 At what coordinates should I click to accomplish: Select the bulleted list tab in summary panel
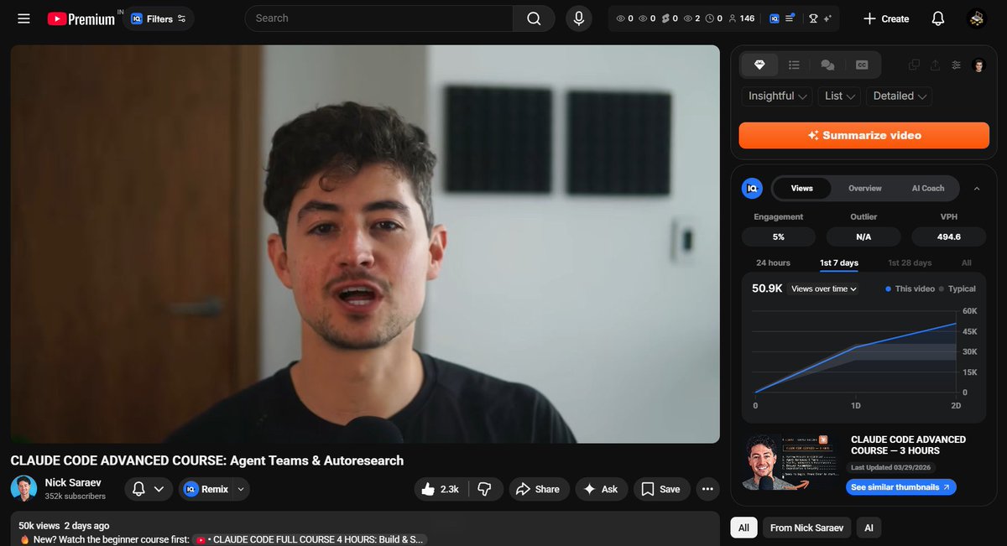(794, 65)
